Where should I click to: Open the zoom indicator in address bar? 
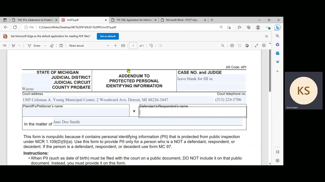coord(221,27)
